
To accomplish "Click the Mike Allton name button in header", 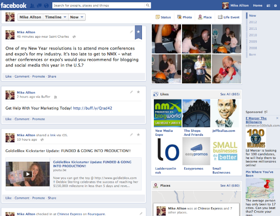I will coord(30,17).
